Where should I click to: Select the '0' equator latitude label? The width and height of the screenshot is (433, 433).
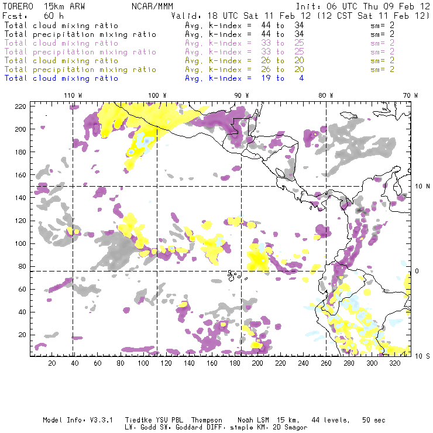coord(417,271)
